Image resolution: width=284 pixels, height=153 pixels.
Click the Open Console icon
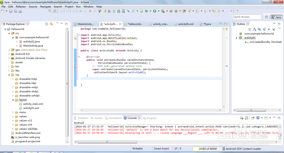pos(266,118)
